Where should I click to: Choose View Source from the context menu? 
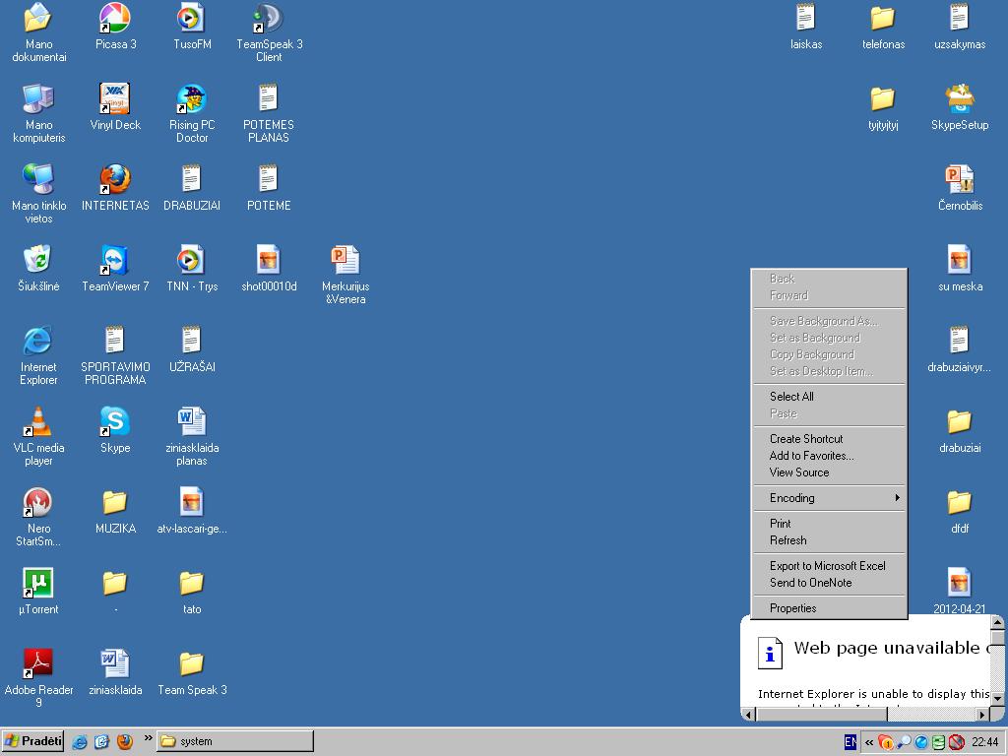tap(829, 472)
